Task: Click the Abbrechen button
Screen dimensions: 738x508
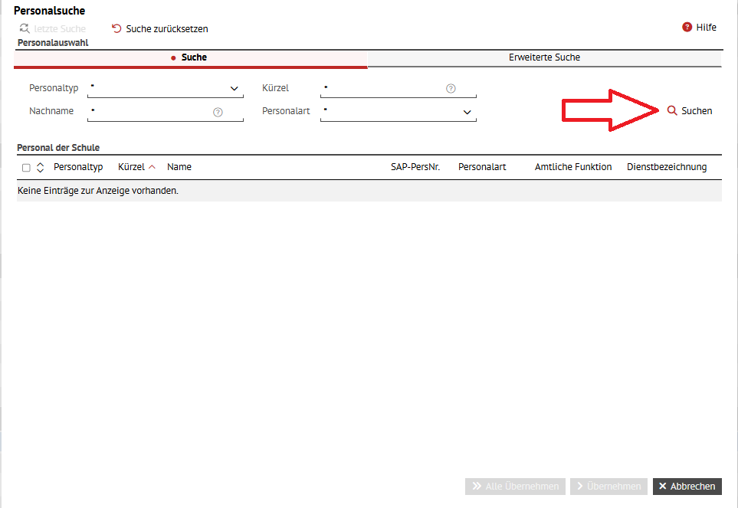Action: click(x=687, y=487)
